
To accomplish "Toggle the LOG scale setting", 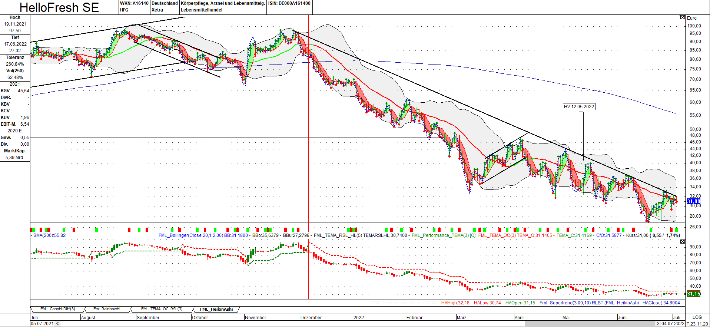I will [697, 317].
